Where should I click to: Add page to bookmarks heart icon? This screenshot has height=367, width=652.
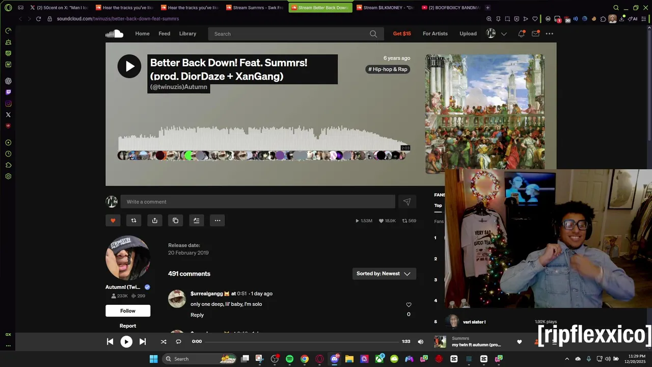pos(535,19)
